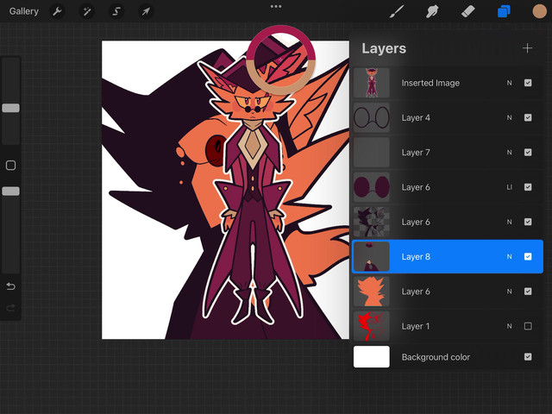552x414 pixels.
Task: Activate the Selection tool
Action: (x=116, y=11)
